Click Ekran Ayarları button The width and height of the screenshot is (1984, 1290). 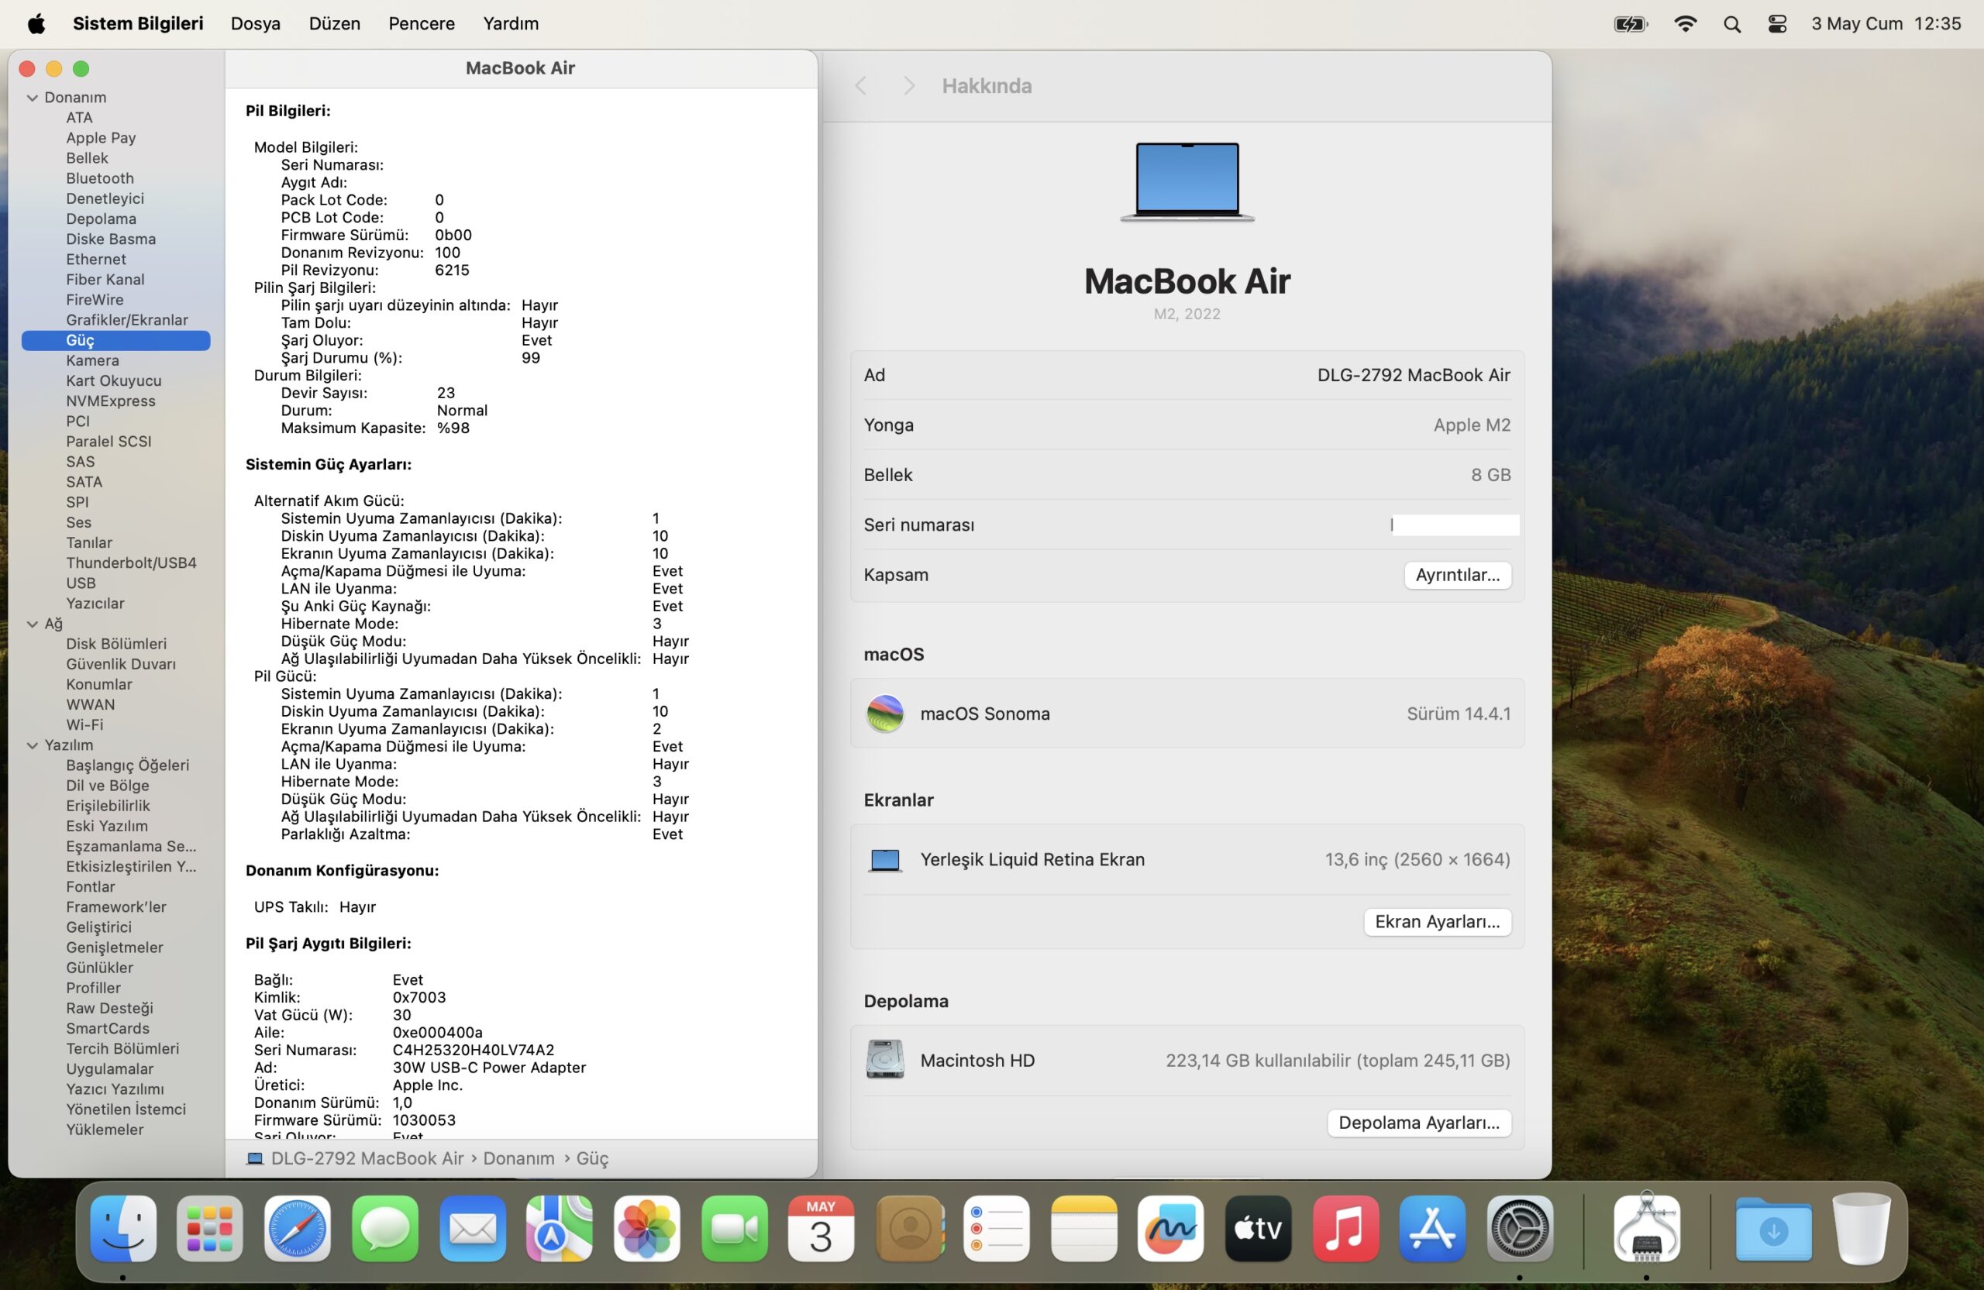point(1437,922)
